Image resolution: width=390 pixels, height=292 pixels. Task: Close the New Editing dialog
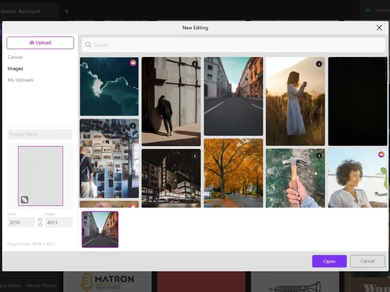pyautogui.click(x=379, y=28)
